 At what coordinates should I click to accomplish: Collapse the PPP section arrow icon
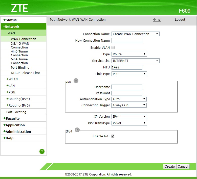point(76,81)
